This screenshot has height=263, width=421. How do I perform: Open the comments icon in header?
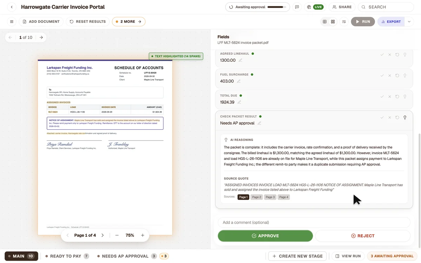pos(297,7)
